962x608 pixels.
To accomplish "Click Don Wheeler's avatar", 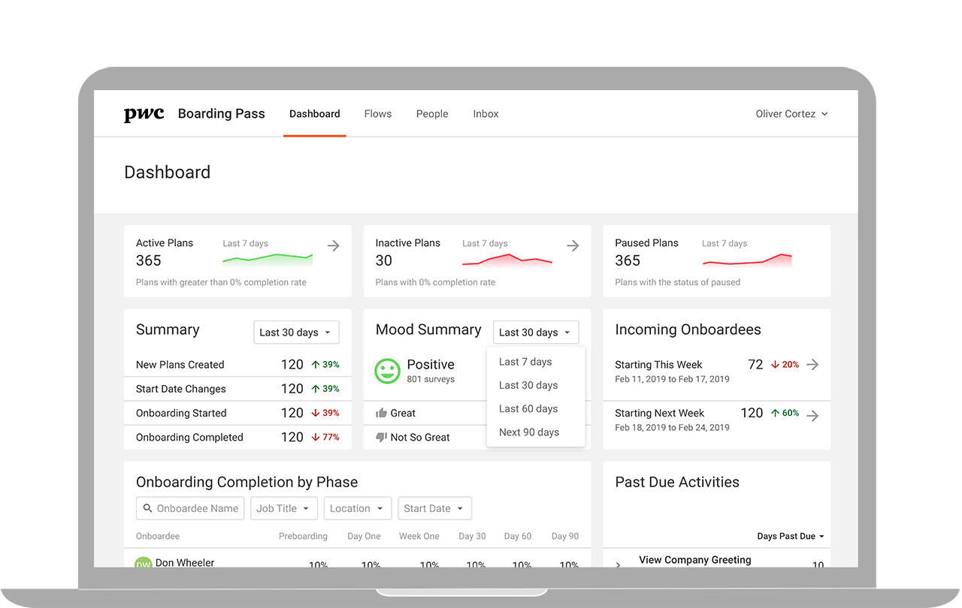I will point(143,564).
